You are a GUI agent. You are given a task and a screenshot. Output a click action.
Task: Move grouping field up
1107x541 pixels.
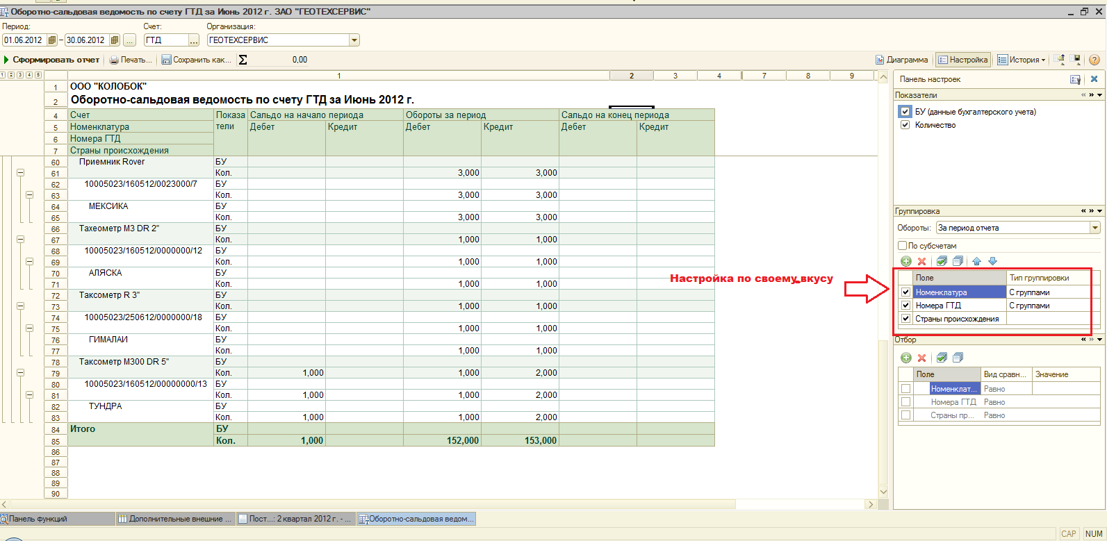point(977,261)
